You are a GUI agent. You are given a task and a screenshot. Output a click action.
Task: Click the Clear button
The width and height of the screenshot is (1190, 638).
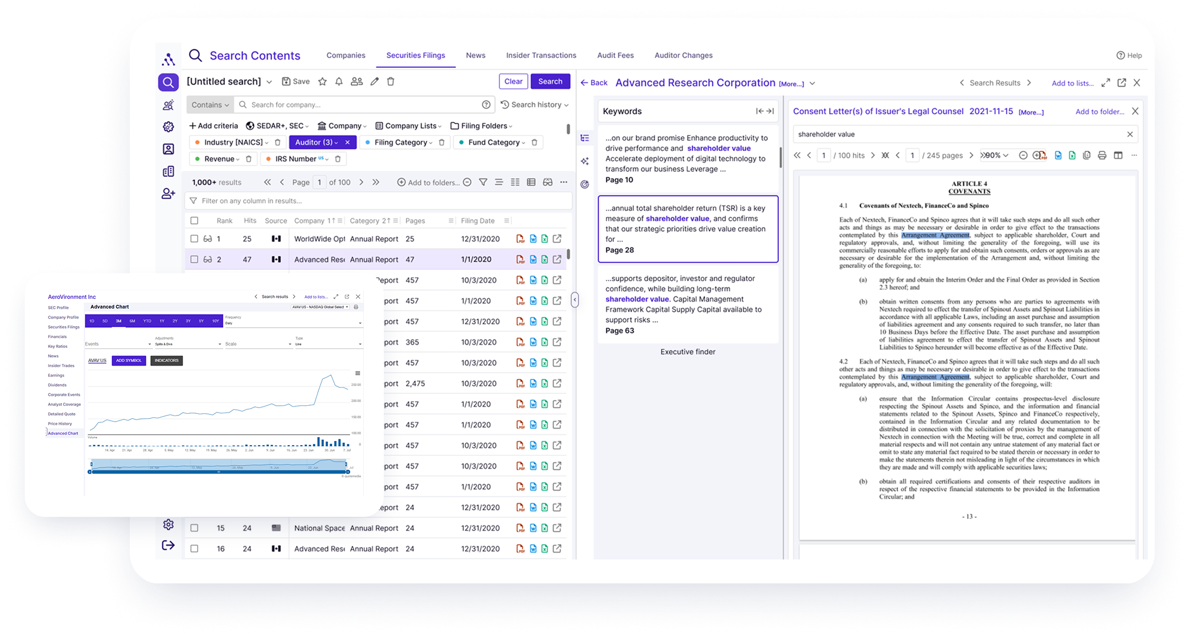pos(513,81)
